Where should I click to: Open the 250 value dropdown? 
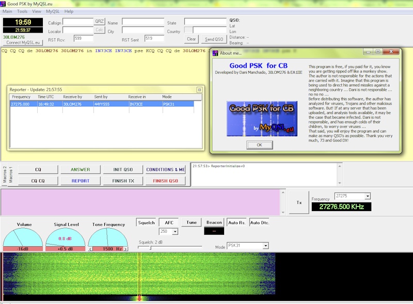[x=175, y=232]
